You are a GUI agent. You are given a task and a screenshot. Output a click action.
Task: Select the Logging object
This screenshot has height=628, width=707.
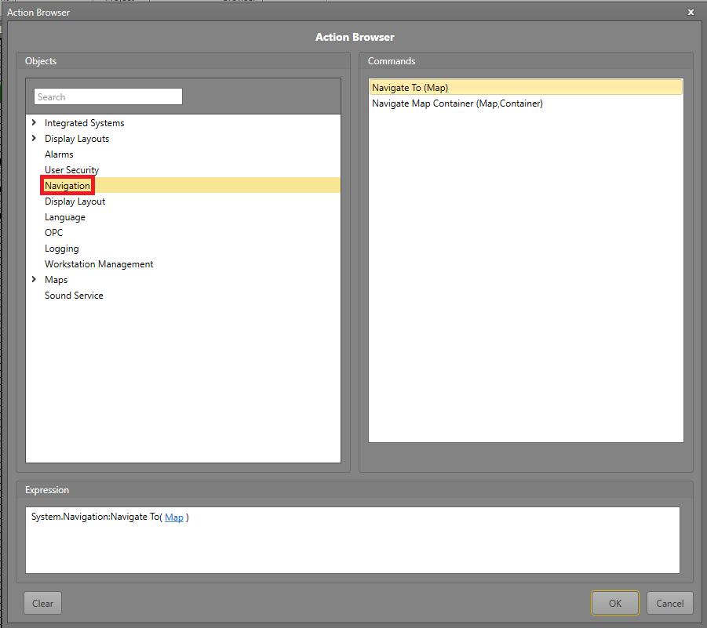click(61, 249)
